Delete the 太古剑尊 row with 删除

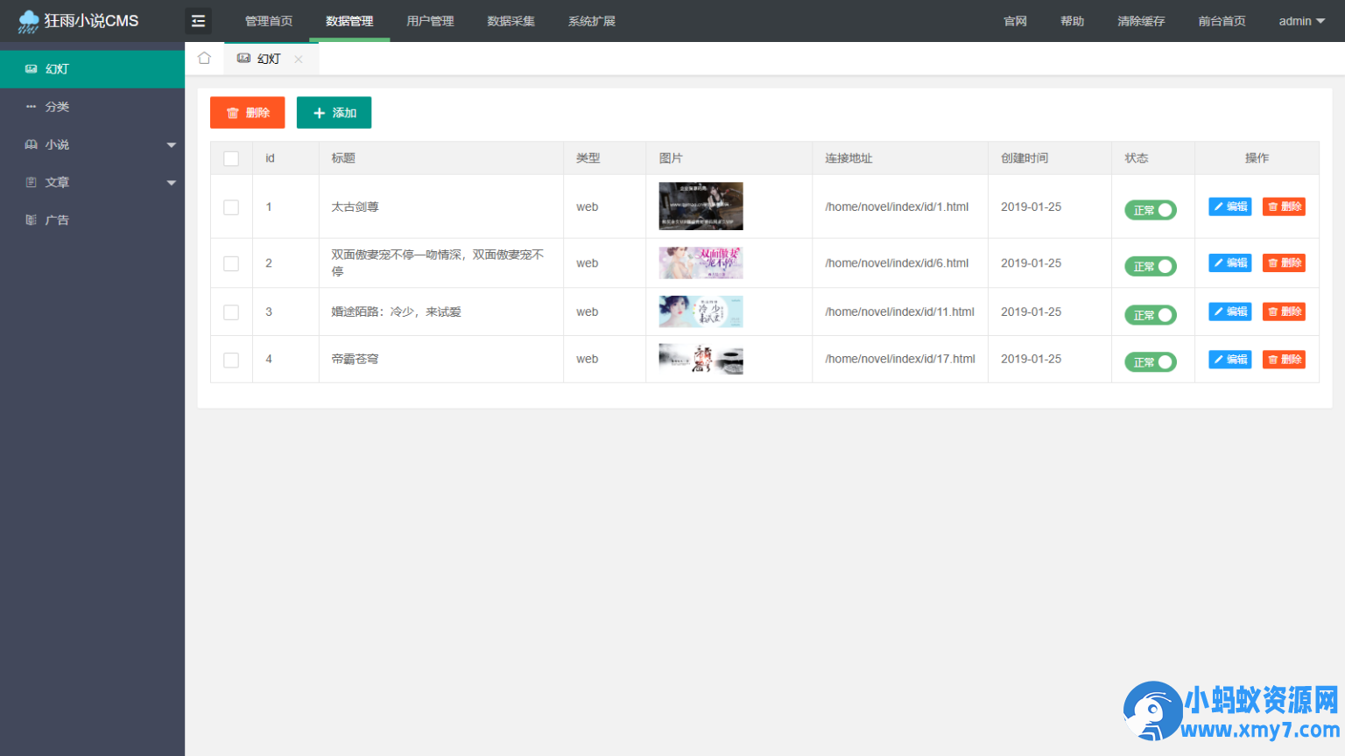(1285, 206)
